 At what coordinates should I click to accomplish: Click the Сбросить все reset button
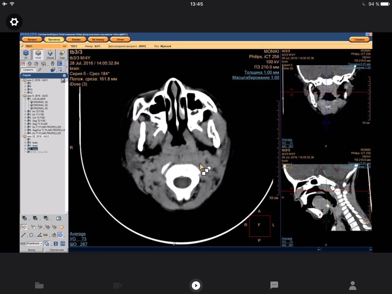(56, 250)
